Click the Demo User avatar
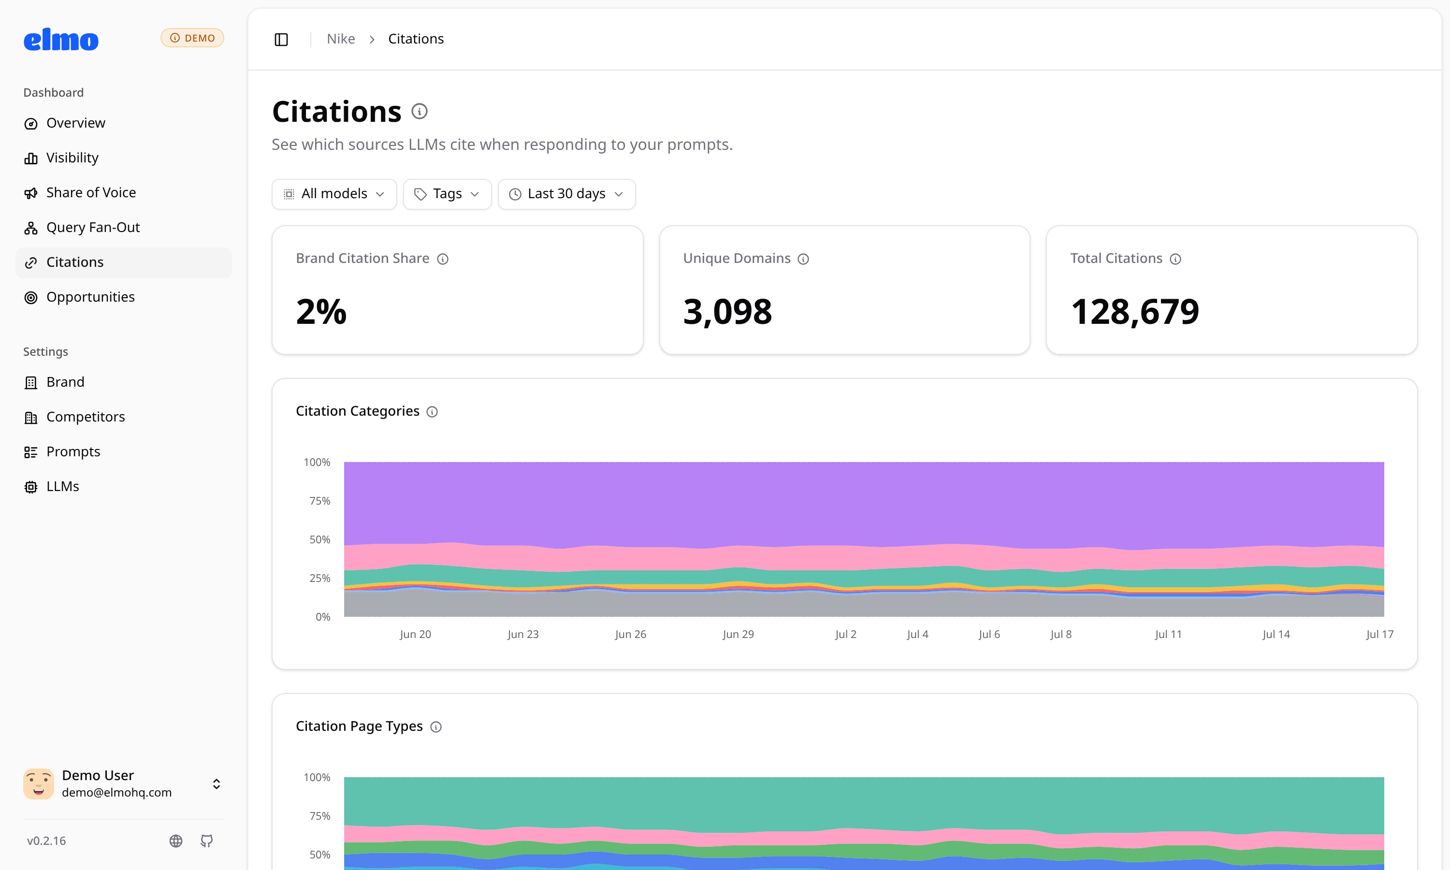The height and width of the screenshot is (870, 1450). tap(39, 784)
